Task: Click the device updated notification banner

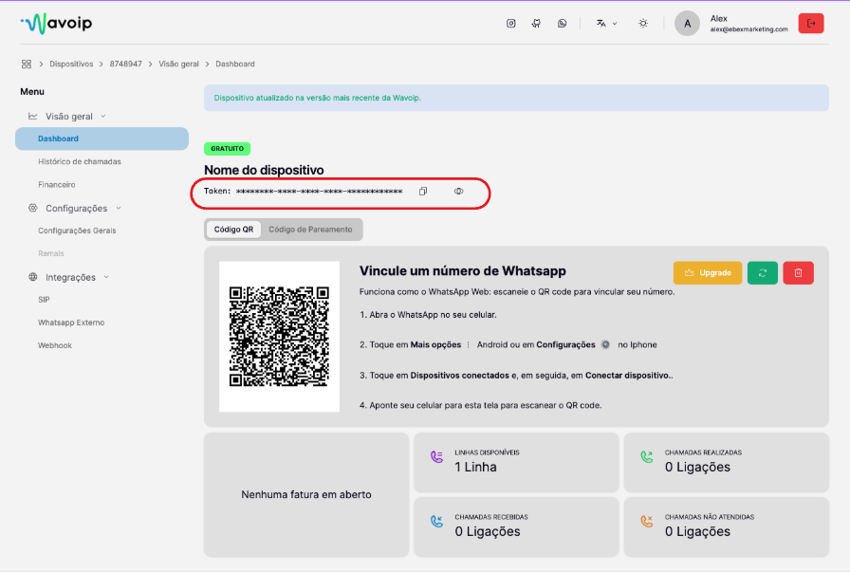Action: 516,98
